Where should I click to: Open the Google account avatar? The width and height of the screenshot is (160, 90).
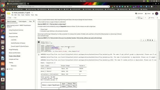click(x=157, y=13)
